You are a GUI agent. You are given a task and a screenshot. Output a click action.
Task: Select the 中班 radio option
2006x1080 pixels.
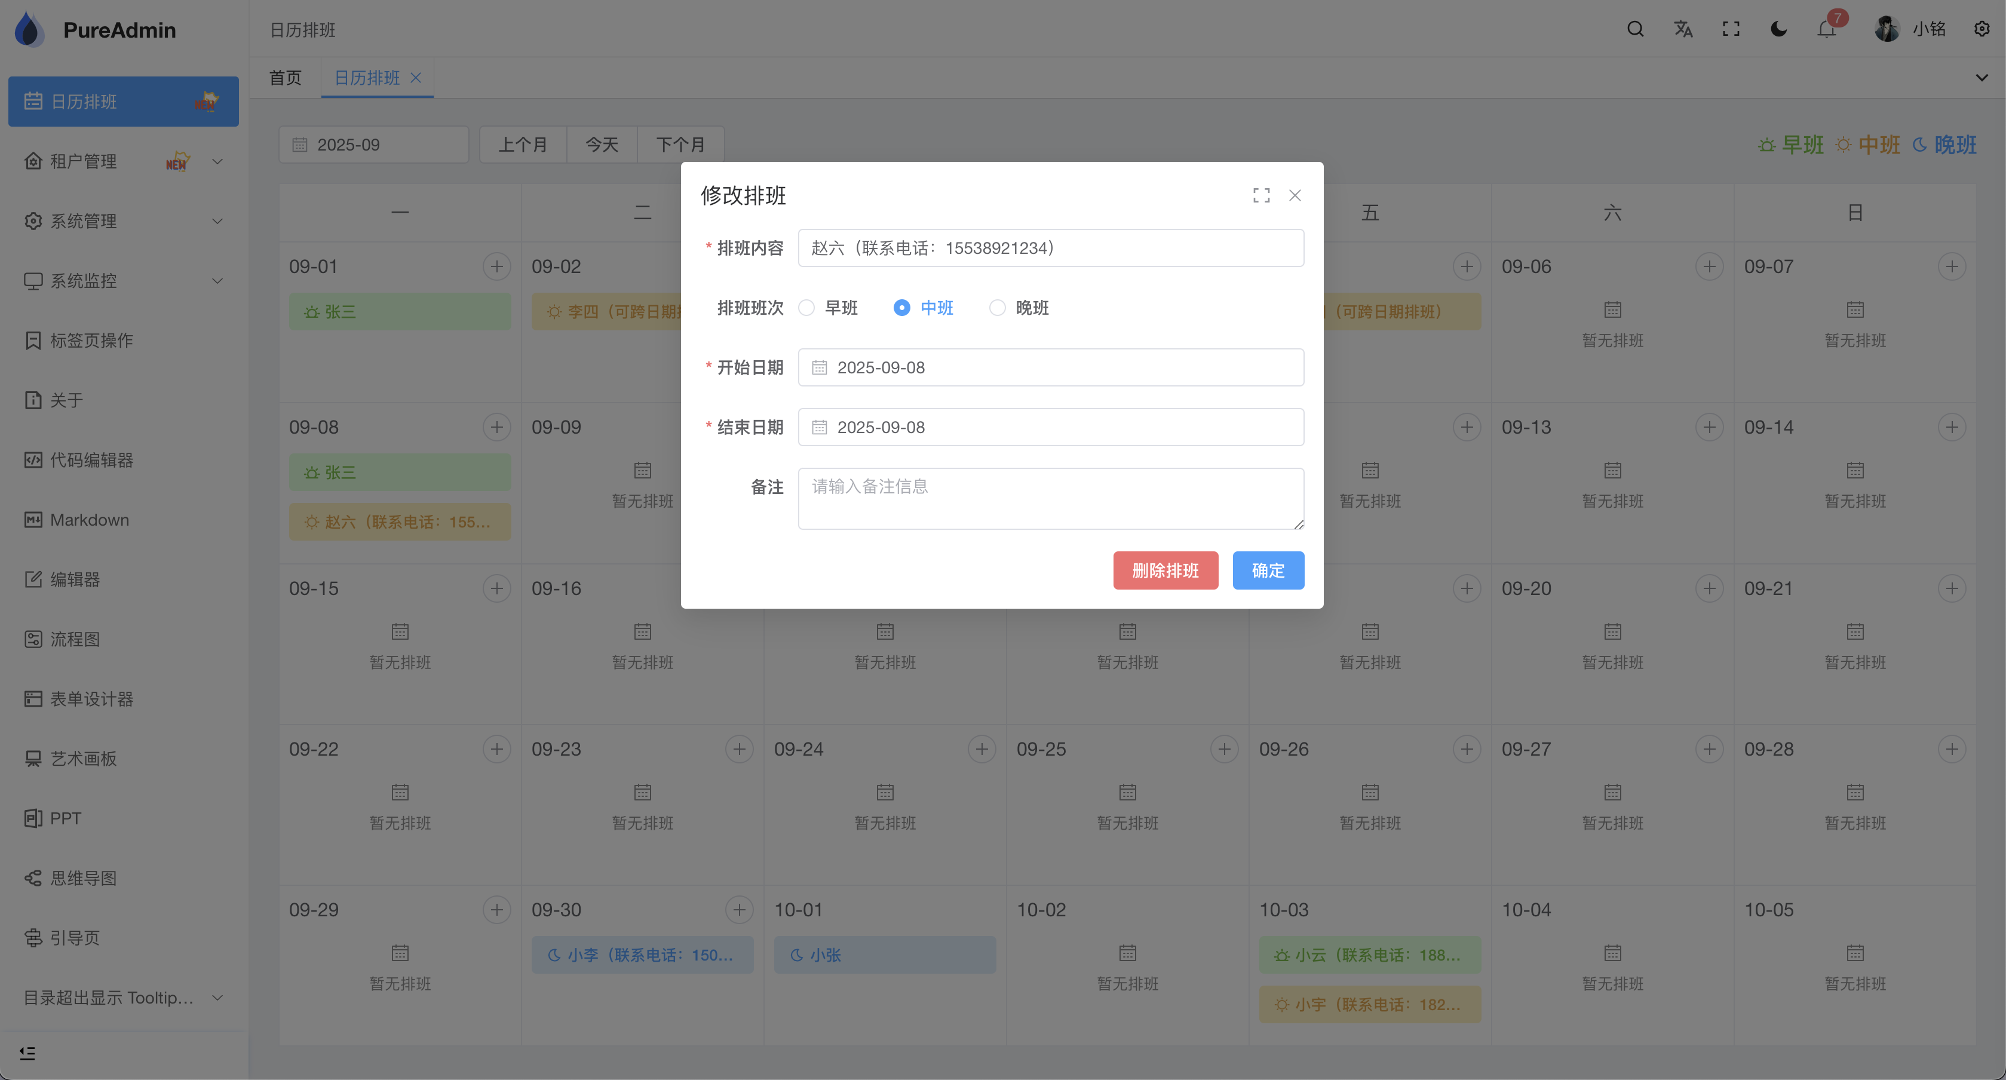[902, 308]
